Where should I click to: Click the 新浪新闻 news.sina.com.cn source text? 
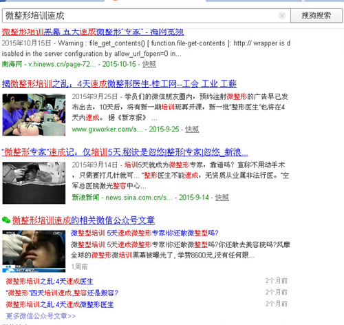122,198
